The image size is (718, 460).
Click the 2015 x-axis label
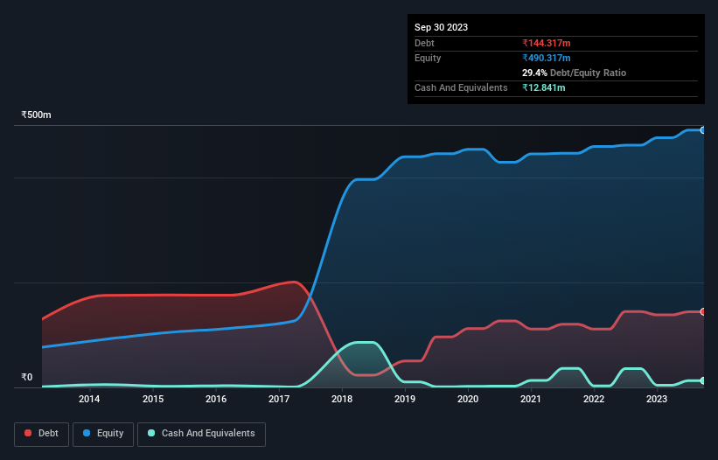tap(153, 399)
